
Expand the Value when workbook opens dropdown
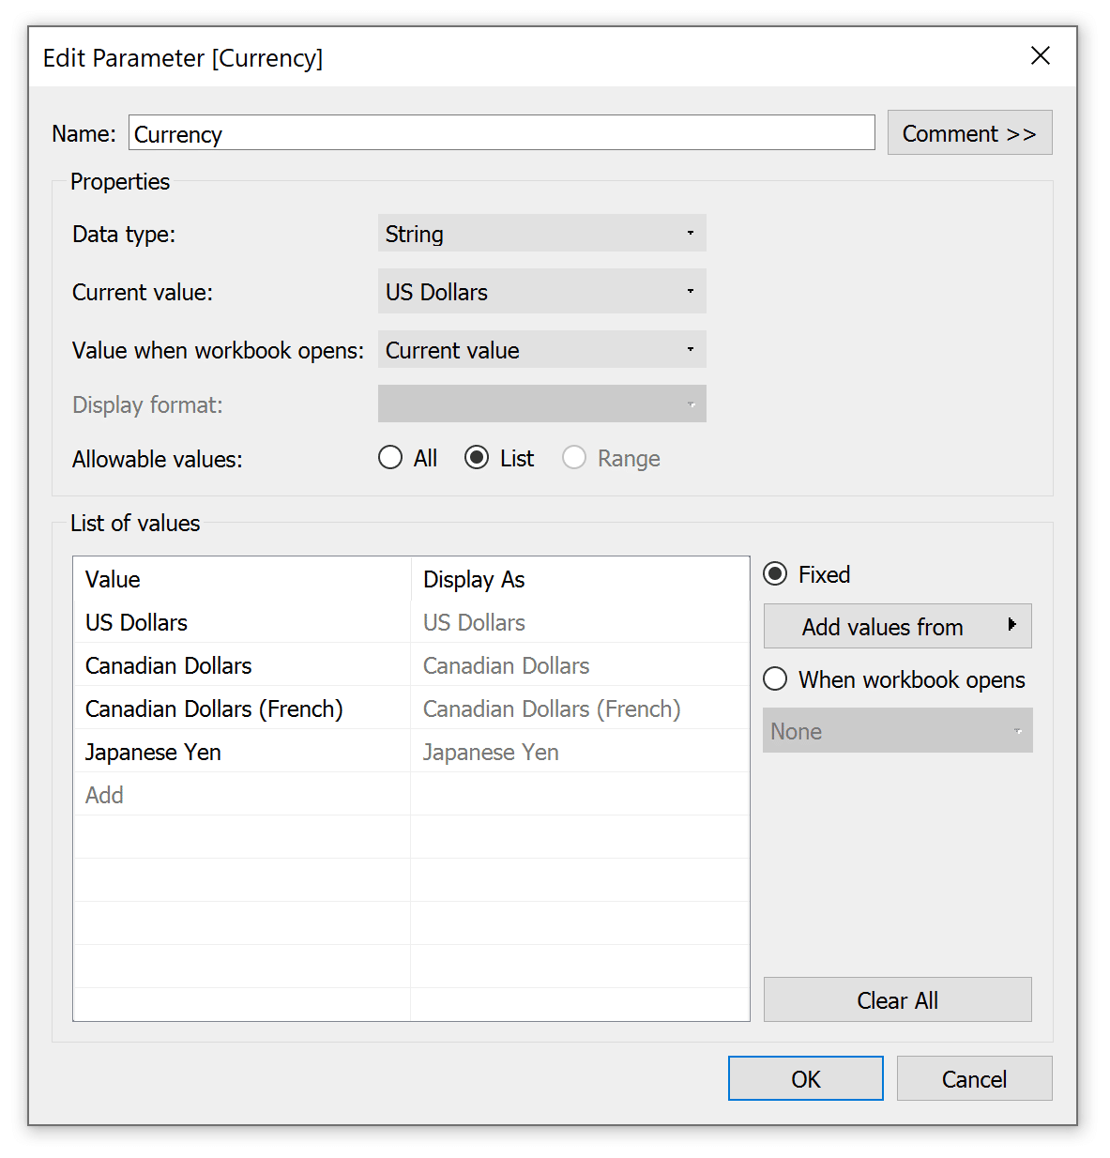(x=541, y=350)
